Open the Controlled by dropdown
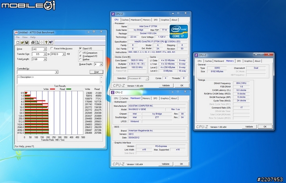The height and width of the screenshot is (183, 286). click(x=57, y=72)
